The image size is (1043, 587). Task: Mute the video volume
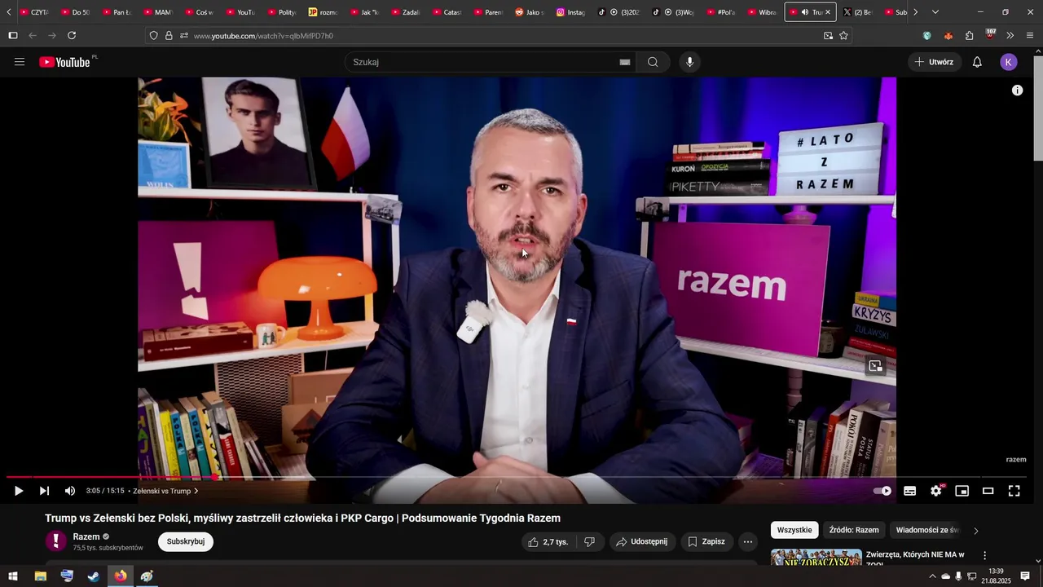[70, 491]
